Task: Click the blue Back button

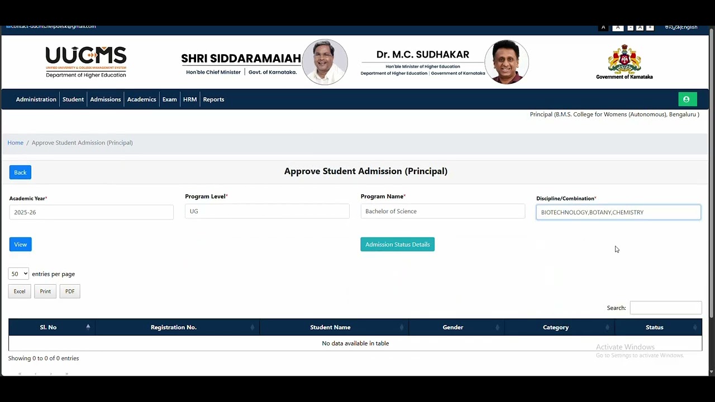Action: 20,173
